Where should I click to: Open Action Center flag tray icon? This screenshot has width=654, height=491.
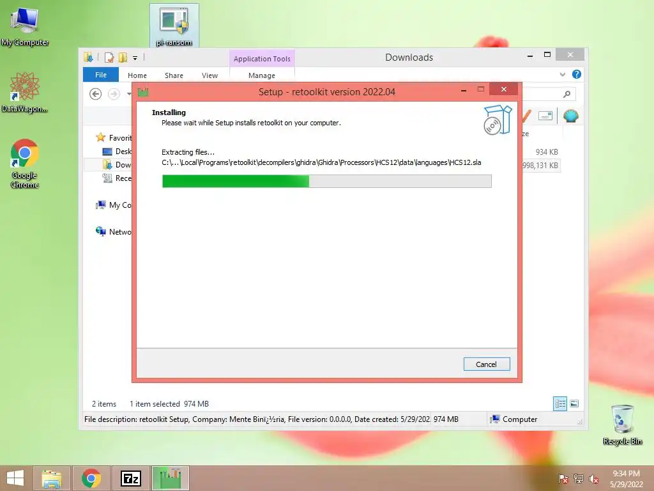563,479
